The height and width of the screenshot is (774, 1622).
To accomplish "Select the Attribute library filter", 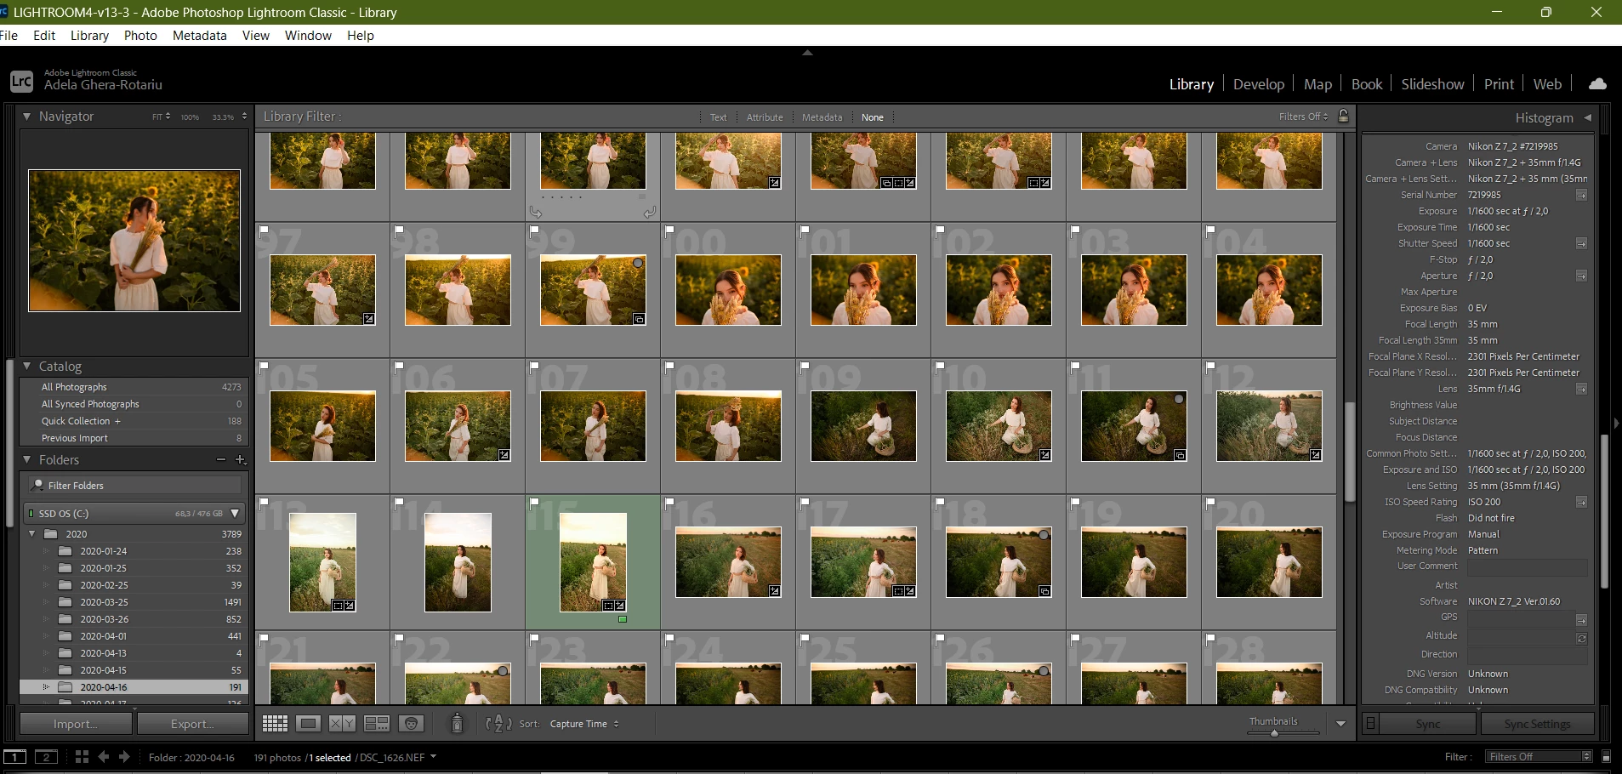I will pos(765,117).
